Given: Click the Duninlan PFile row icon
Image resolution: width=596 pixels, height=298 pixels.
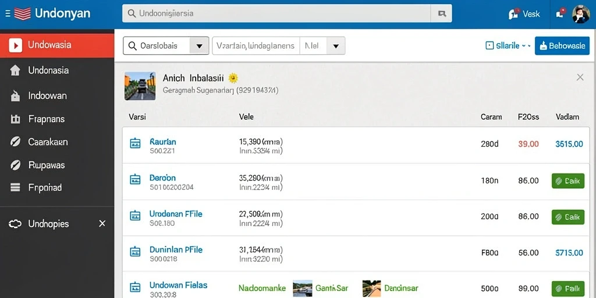Looking at the screenshot, I should click(x=135, y=251).
